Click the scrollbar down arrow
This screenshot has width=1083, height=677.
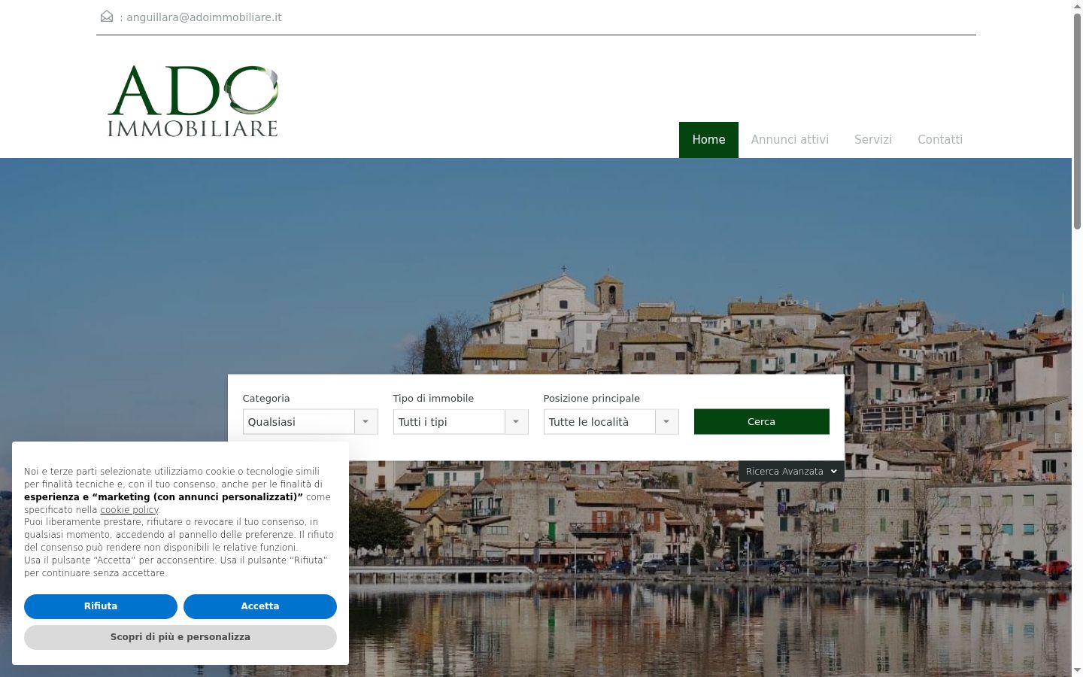point(1077,670)
